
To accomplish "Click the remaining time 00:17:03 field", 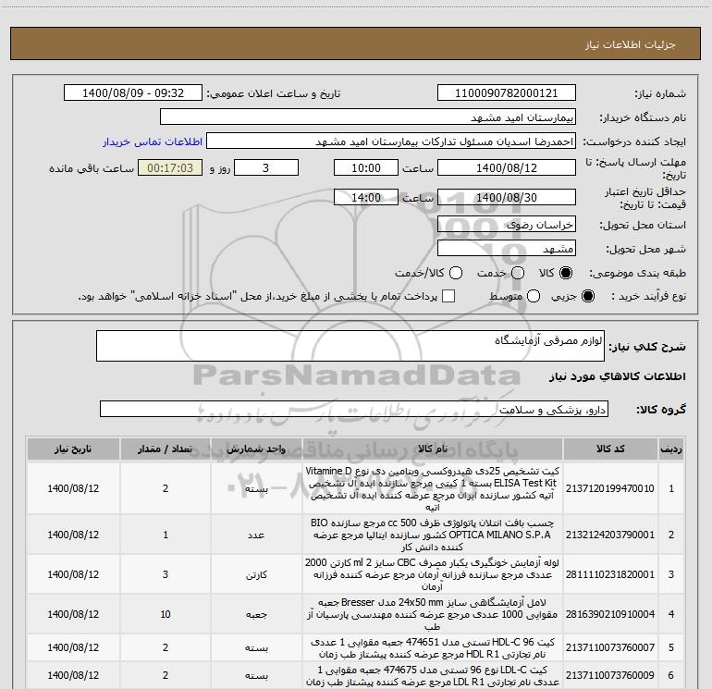I will tap(170, 167).
